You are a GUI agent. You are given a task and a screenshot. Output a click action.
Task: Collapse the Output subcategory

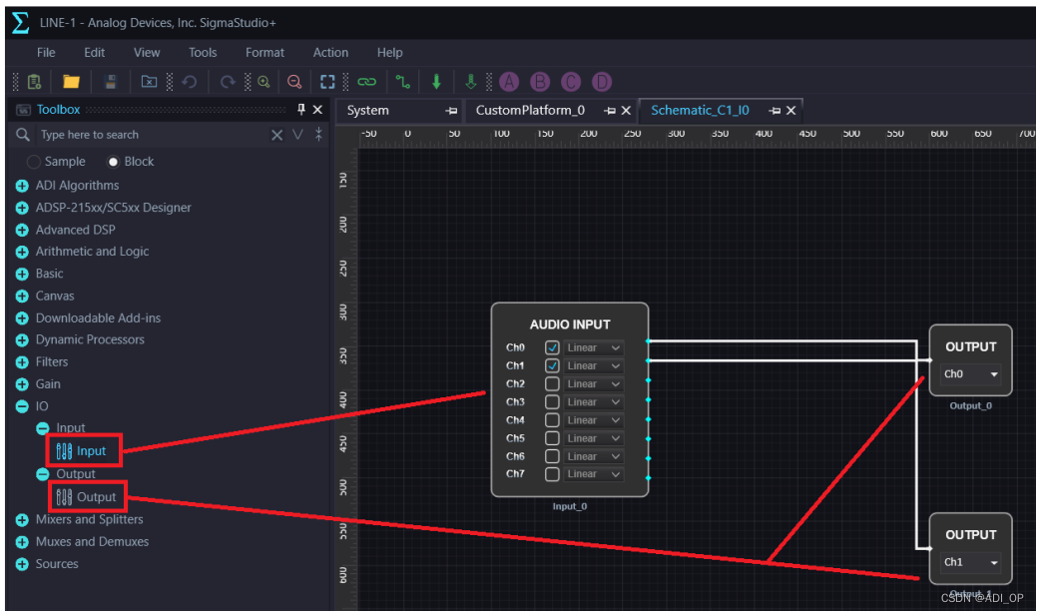pyautogui.click(x=43, y=474)
